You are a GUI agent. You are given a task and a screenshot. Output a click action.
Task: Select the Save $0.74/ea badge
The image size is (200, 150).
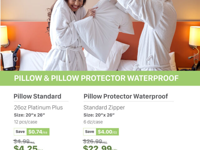32,132
